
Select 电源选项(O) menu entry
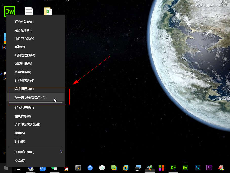(35, 30)
